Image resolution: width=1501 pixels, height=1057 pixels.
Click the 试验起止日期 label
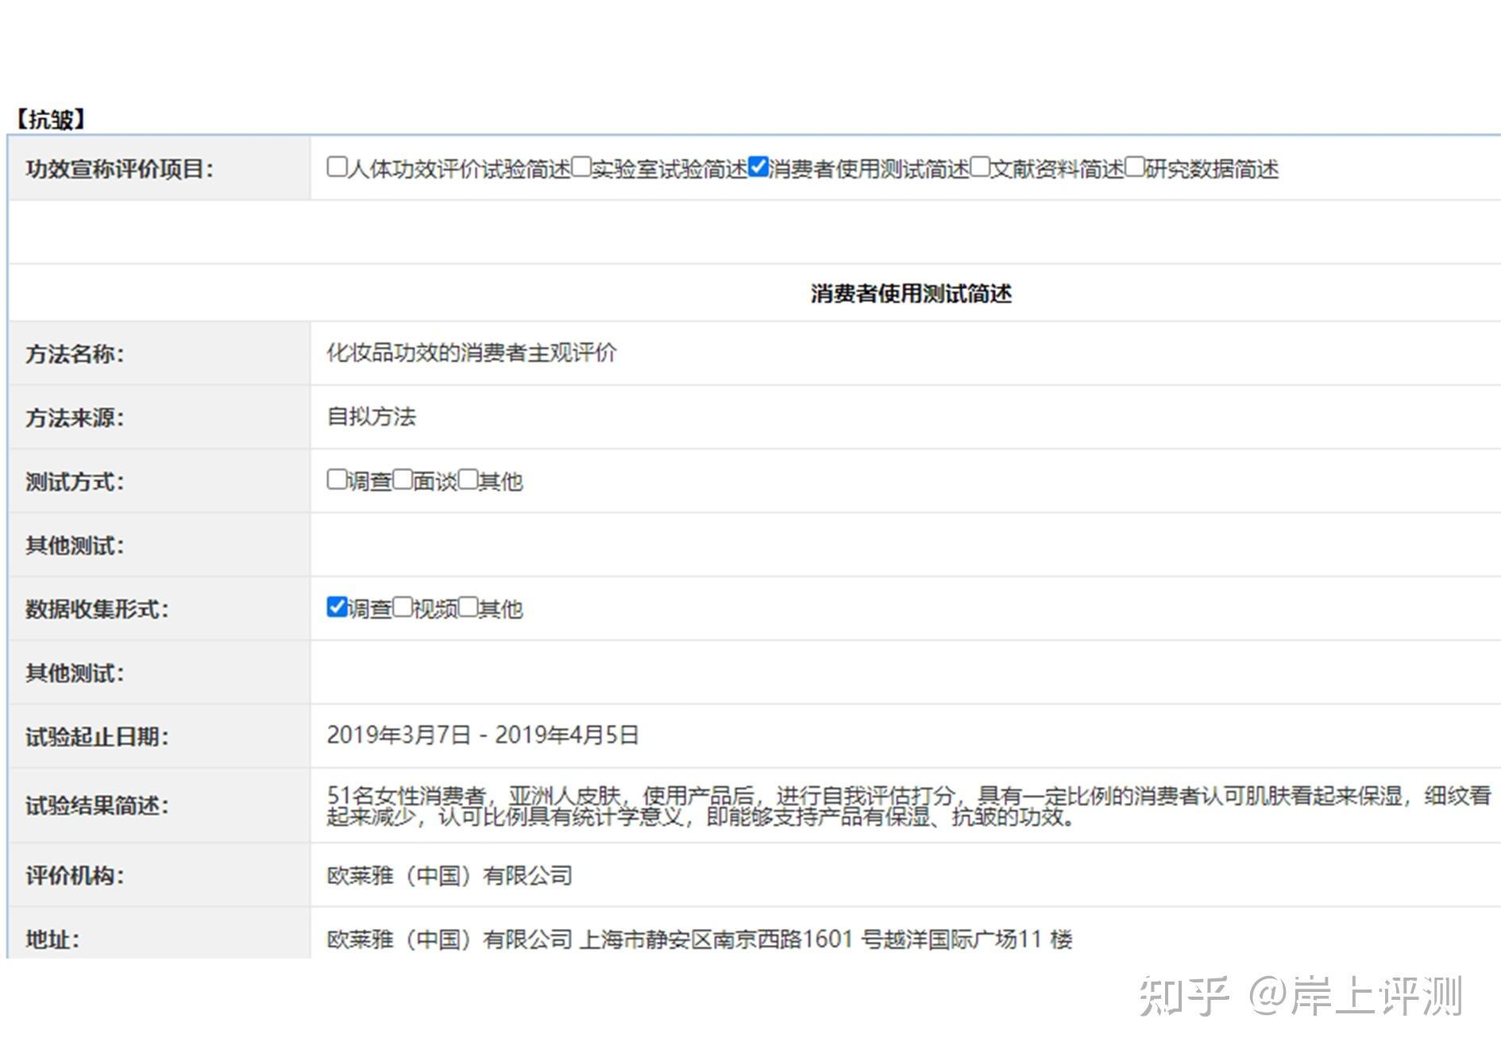[x=97, y=737]
